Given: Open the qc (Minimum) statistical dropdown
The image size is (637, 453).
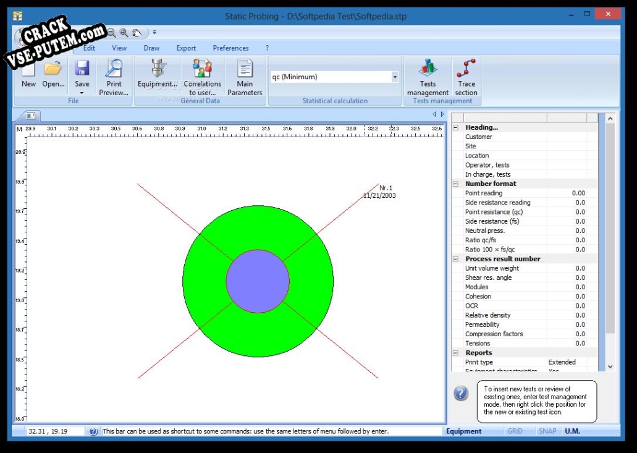Looking at the screenshot, I should coord(394,77).
